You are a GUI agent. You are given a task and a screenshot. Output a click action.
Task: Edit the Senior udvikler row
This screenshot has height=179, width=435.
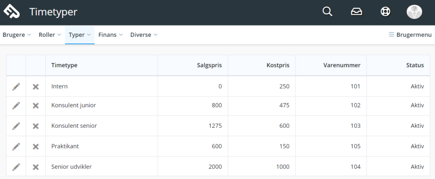coord(16,167)
